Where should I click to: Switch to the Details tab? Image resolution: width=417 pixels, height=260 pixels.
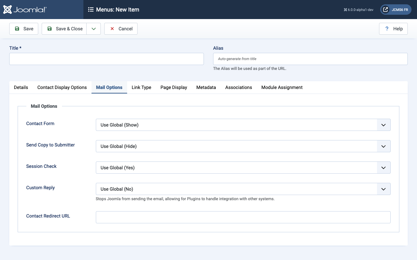click(x=21, y=87)
